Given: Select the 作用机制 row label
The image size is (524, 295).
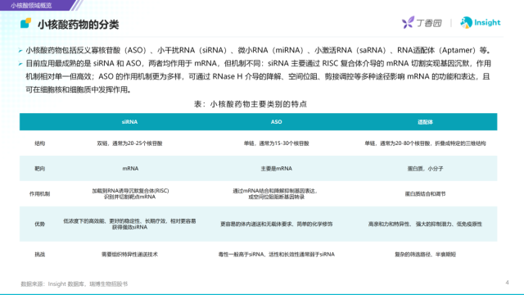Looking at the screenshot, I should pyautogui.click(x=40, y=193).
